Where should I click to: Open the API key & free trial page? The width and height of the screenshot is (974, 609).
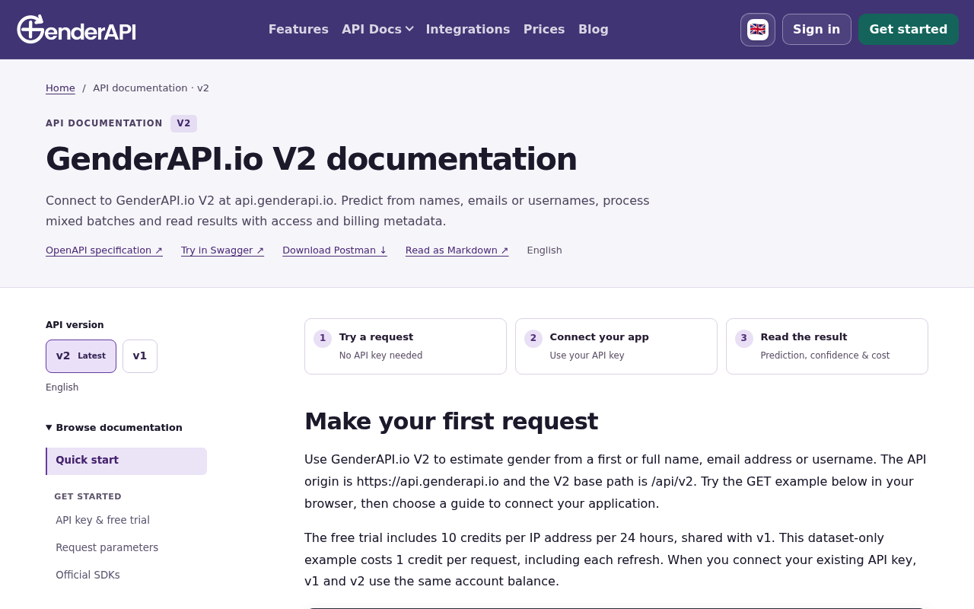point(103,521)
